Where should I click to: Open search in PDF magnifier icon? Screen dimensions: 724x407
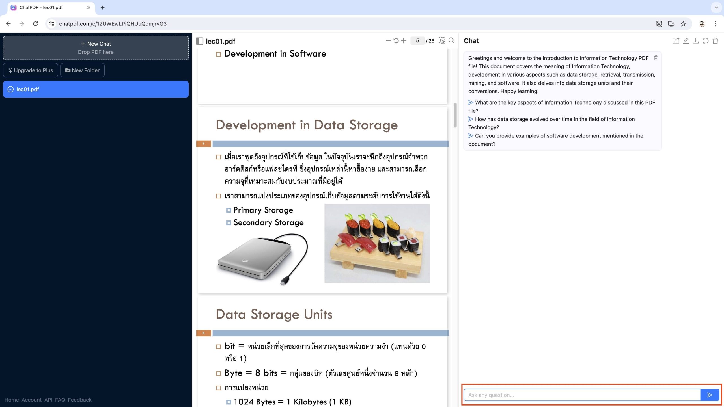click(452, 41)
